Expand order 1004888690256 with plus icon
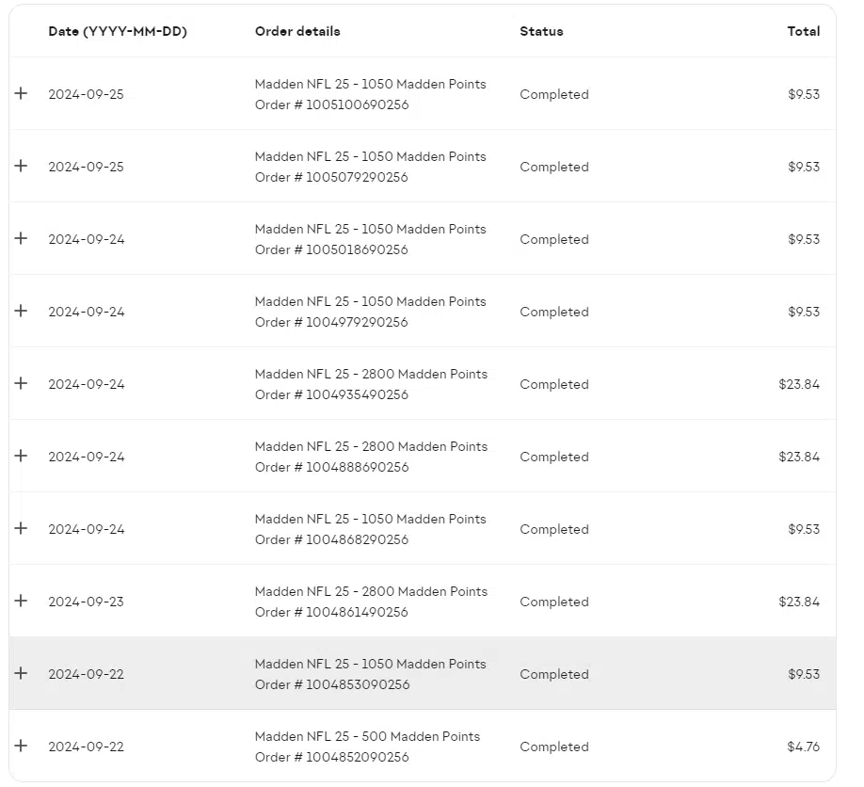This screenshot has height=787, width=864. tap(21, 456)
